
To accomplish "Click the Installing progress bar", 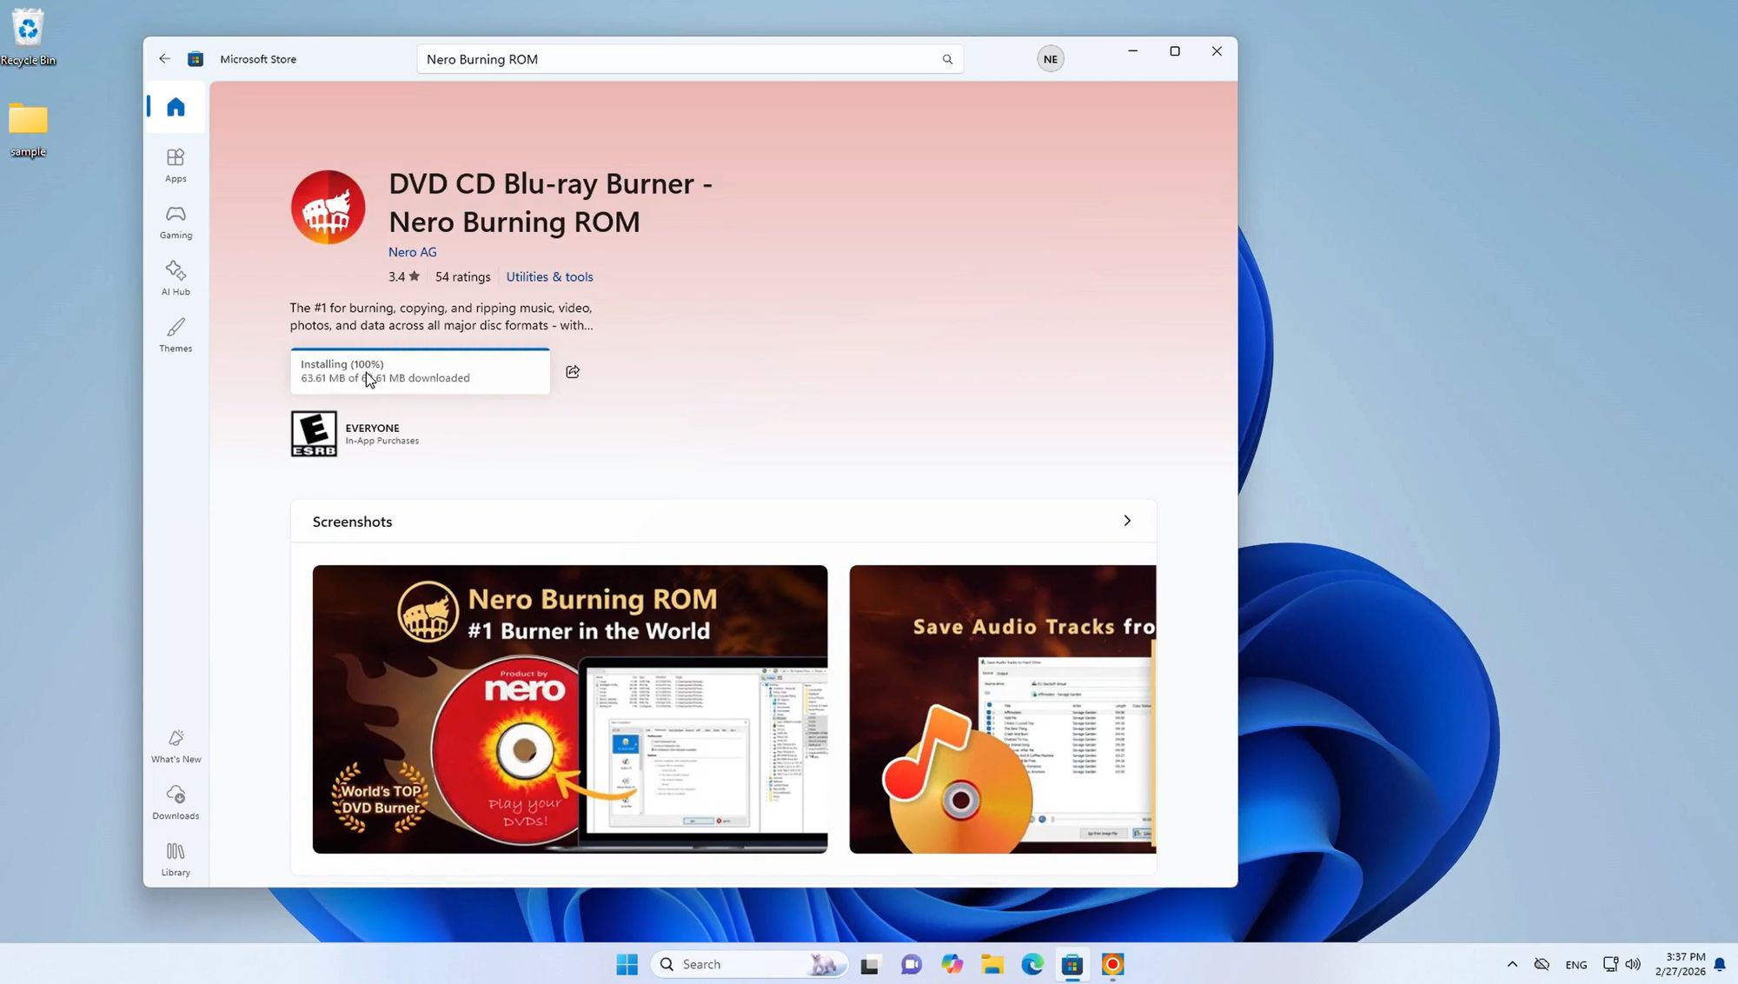I will 420,371.
